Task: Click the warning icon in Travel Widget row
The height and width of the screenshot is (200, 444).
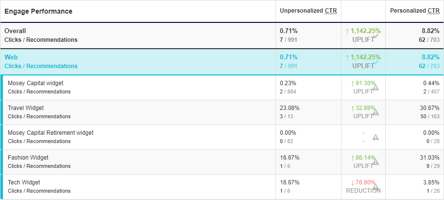Action: (376, 112)
